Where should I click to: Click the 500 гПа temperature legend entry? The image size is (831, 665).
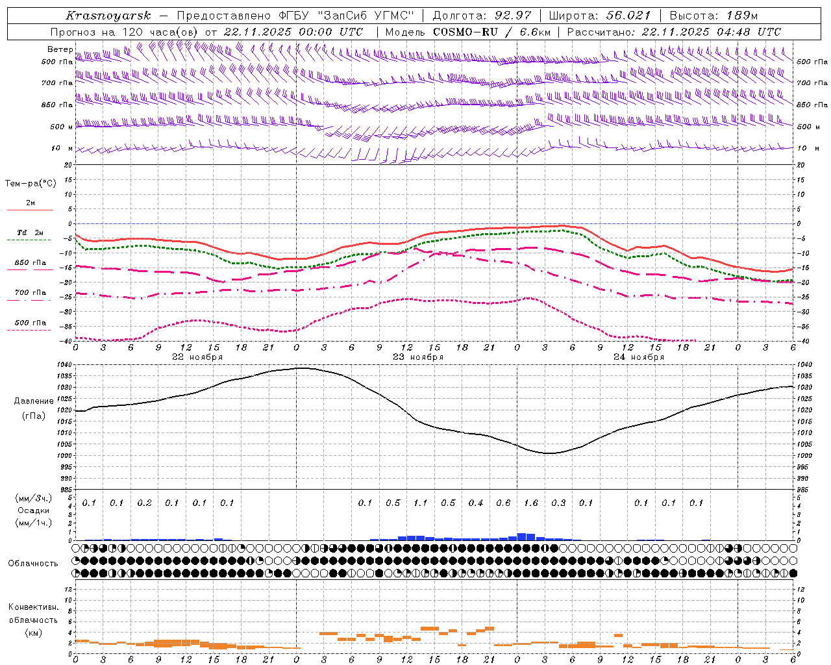(31, 323)
